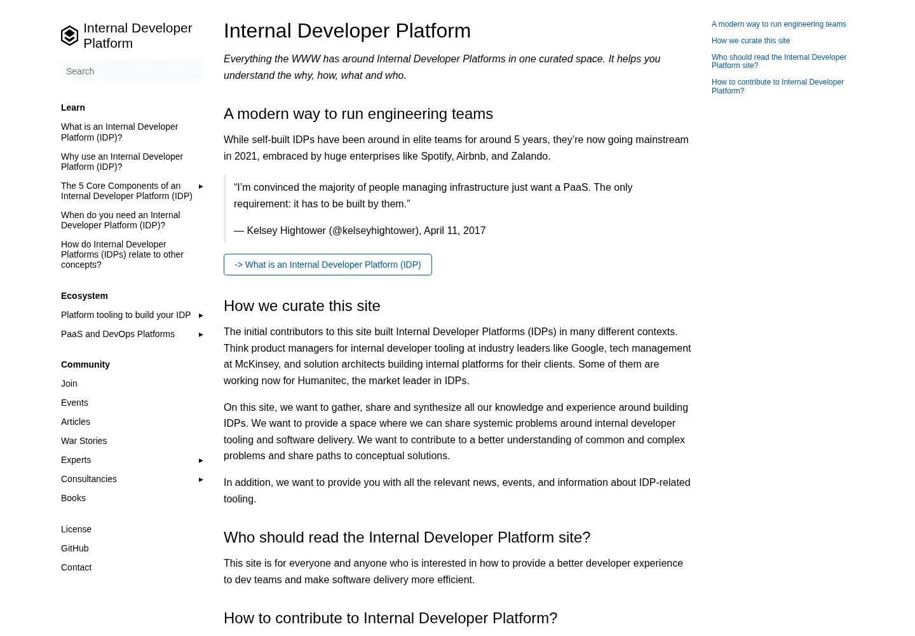Open the Consultancies sidebar link
Screen dimensions: 915x636
[x=89, y=479]
